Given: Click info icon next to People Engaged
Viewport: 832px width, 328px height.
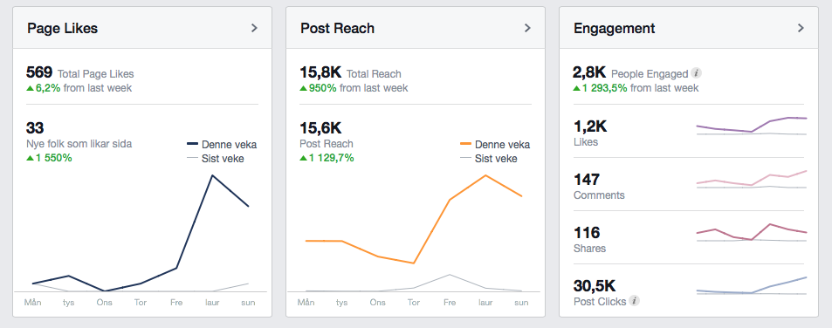Looking at the screenshot, I should point(697,73).
